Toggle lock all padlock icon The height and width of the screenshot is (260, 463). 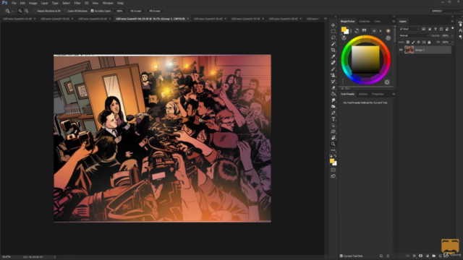(429, 42)
